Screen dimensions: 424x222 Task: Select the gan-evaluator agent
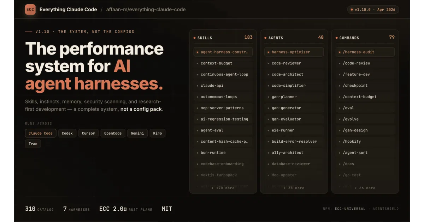294,119
